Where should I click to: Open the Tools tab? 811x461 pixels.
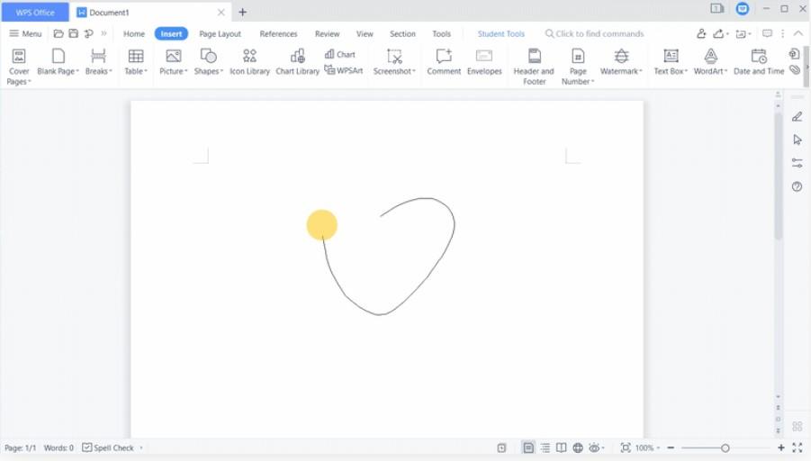coord(441,33)
